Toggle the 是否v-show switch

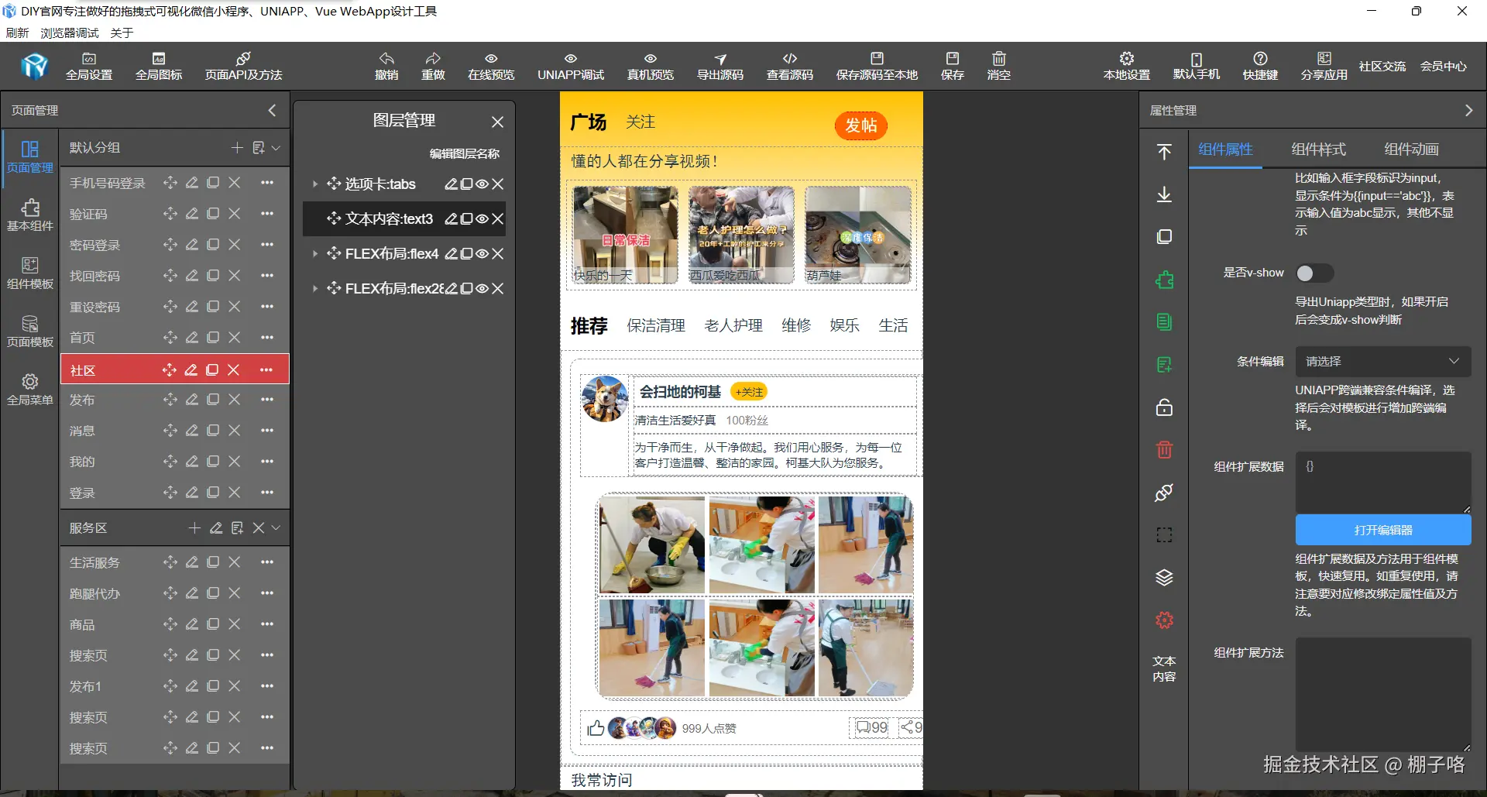point(1314,273)
